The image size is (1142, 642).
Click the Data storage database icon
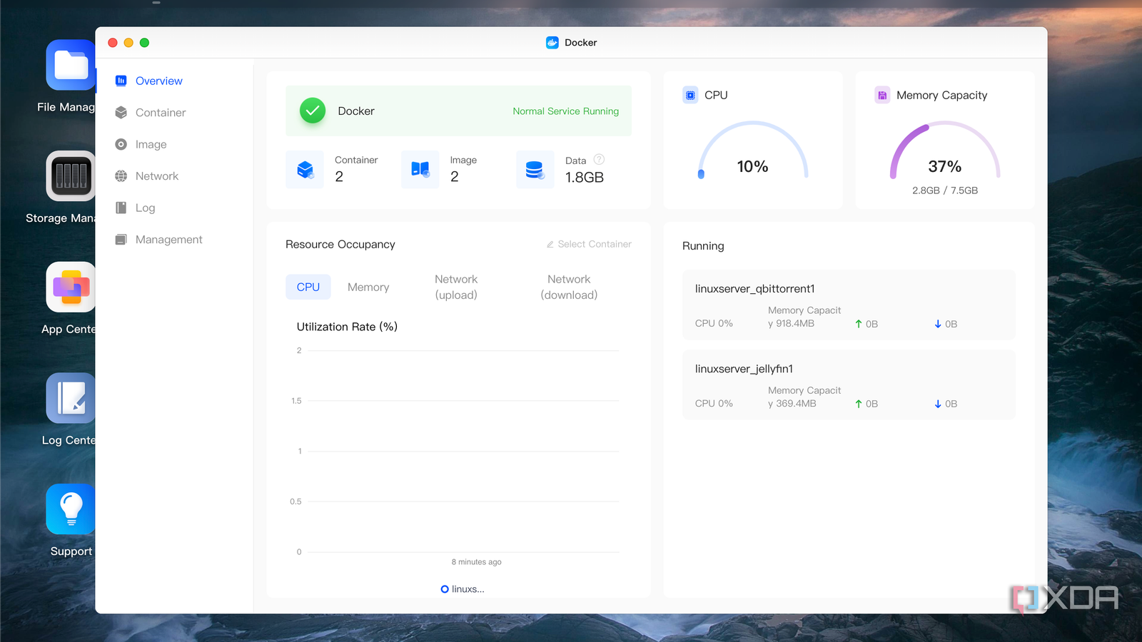tap(535, 170)
